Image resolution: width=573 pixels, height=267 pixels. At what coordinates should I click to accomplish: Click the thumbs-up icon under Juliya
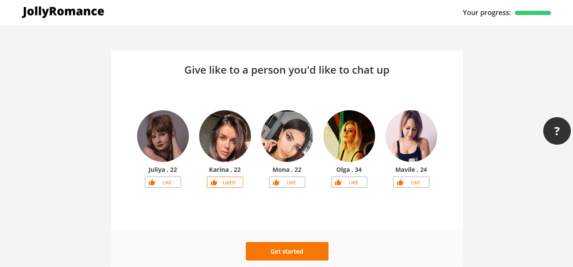(152, 183)
